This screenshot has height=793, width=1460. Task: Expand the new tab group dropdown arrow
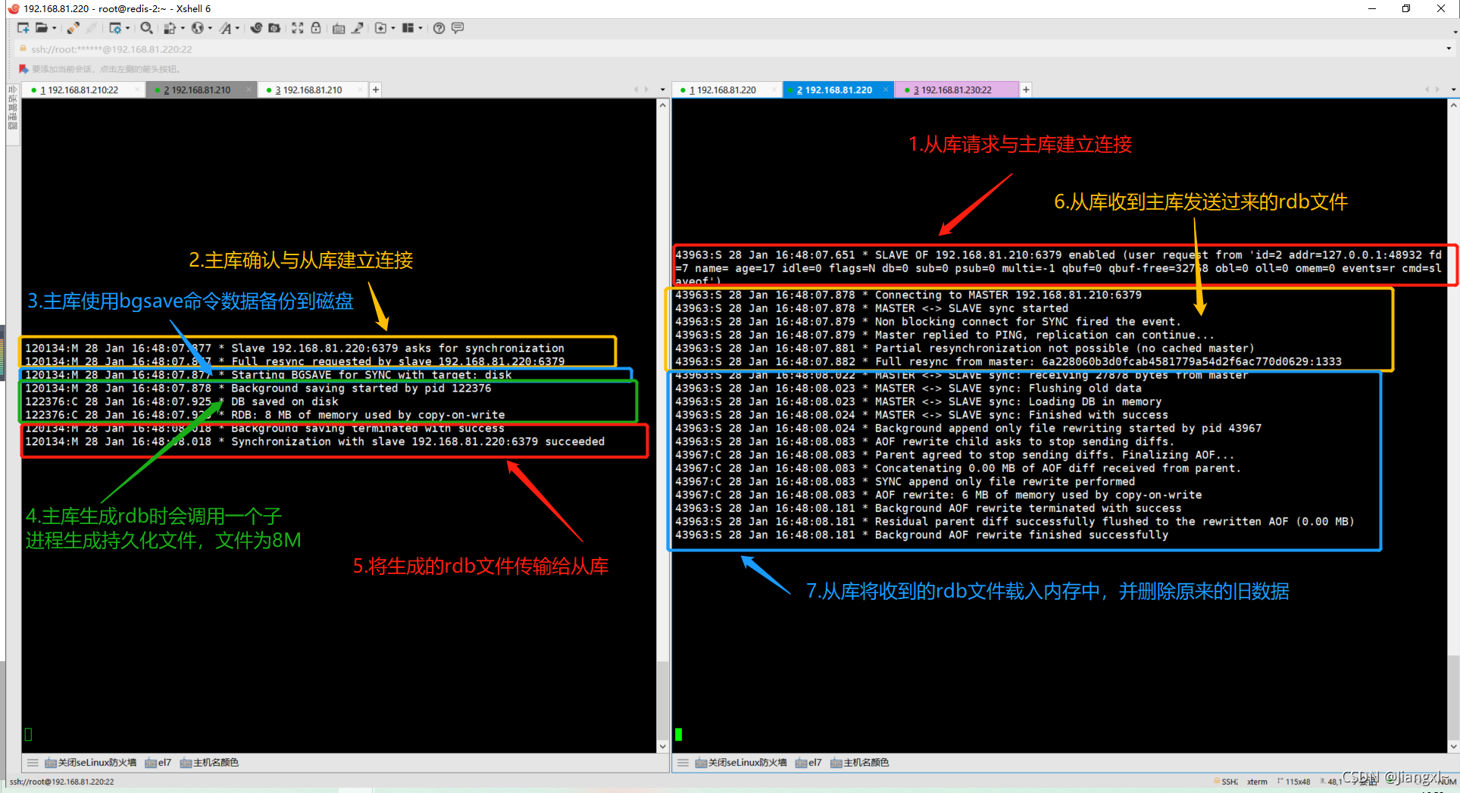393,28
